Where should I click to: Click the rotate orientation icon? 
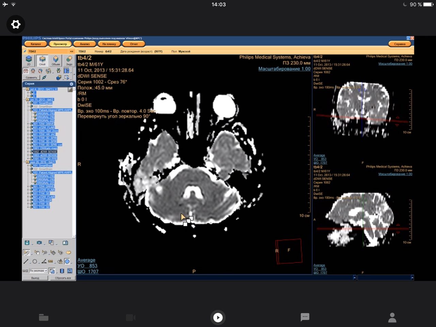(48, 71)
